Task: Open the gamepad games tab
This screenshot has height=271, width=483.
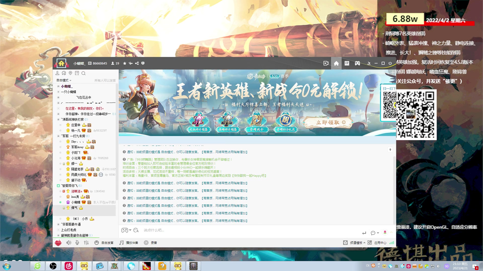Action: (x=357, y=63)
